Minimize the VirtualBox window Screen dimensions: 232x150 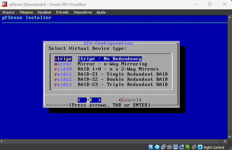point(195,4)
